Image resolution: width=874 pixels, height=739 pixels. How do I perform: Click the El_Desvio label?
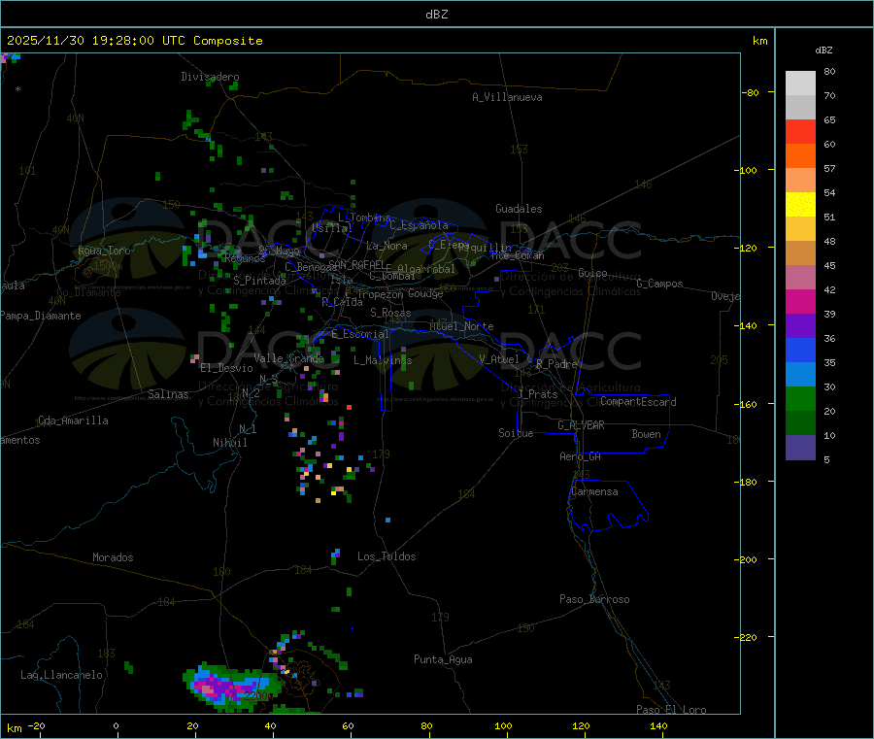[227, 368]
